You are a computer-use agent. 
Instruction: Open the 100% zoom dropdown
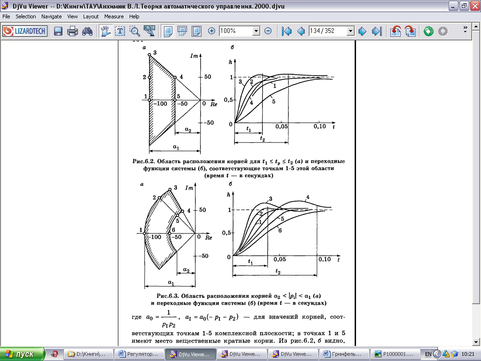(256, 31)
